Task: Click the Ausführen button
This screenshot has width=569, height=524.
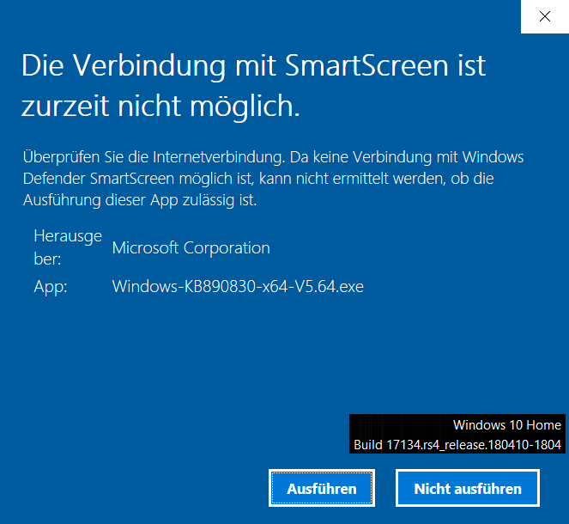Action: coord(322,488)
